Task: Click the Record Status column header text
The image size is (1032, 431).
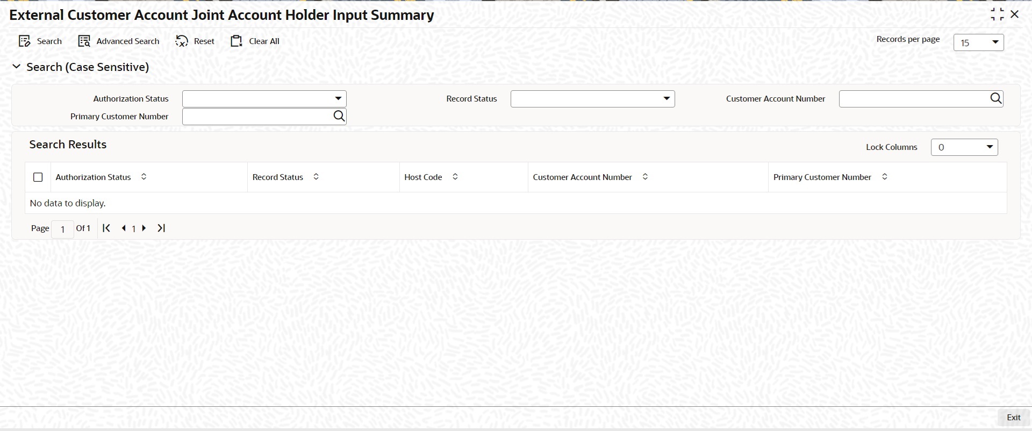Action: 278,177
